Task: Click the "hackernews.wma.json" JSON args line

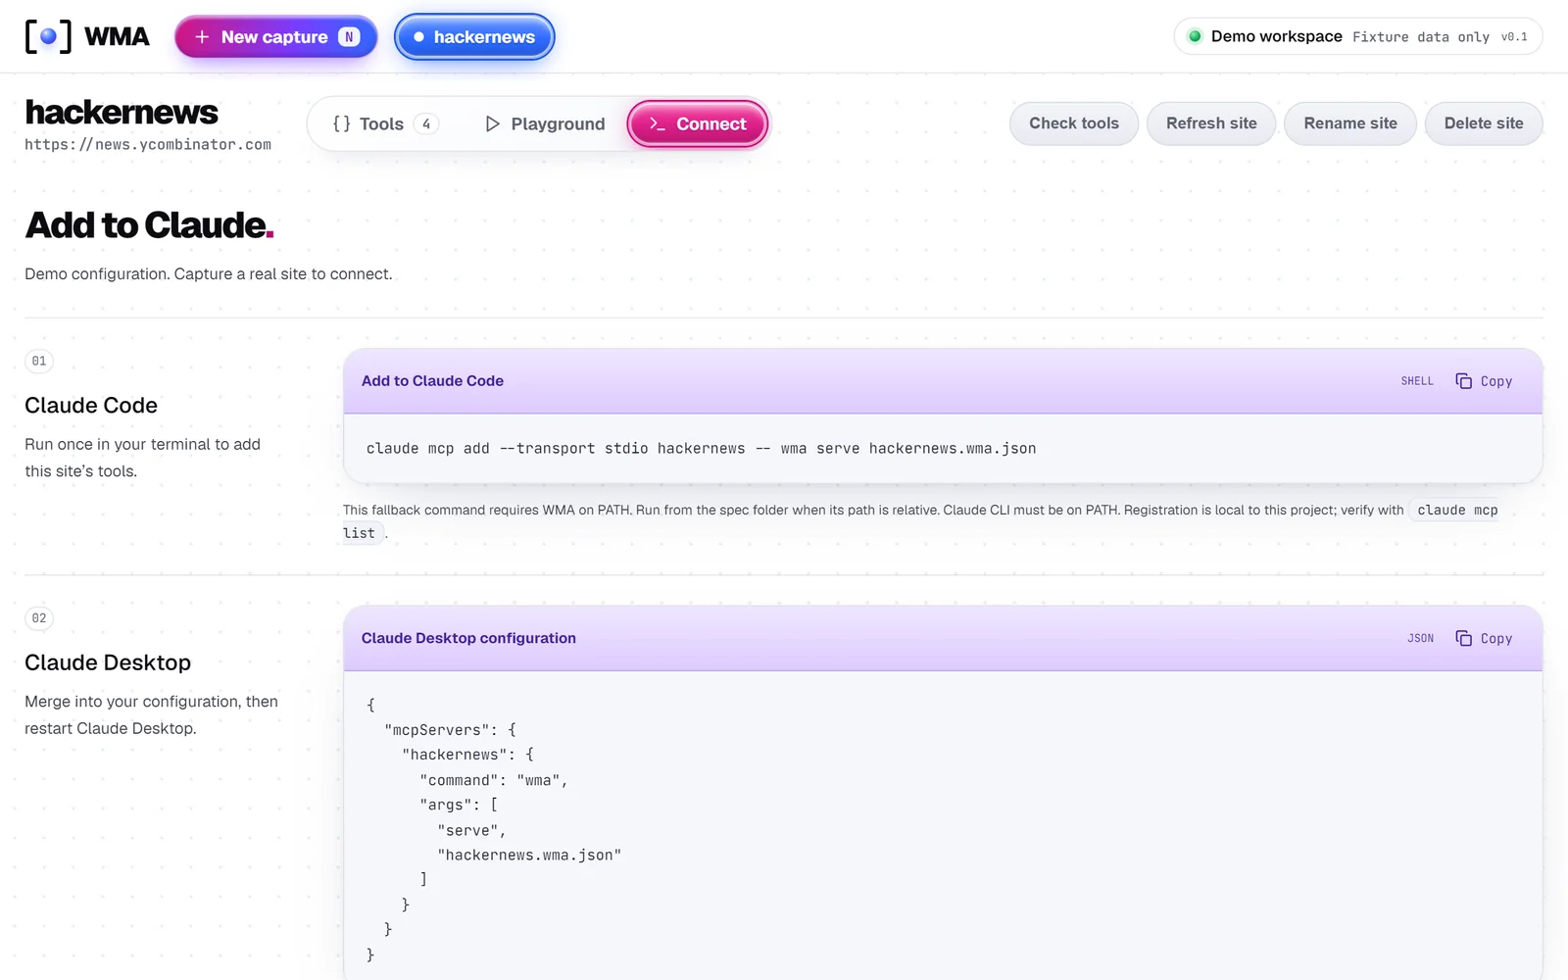Action: coord(529,855)
